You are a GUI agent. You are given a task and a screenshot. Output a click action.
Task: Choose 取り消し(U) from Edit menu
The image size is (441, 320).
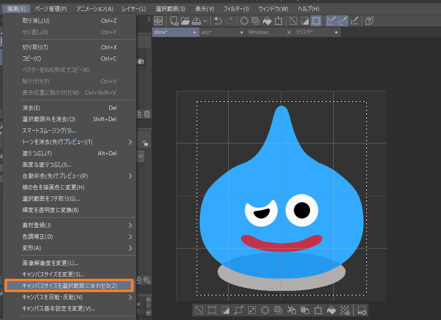(69, 20)
